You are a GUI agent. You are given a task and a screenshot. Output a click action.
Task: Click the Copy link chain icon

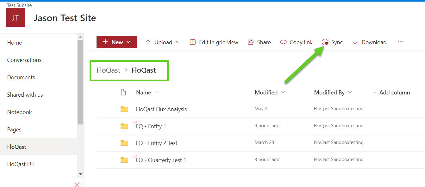[x=283, y=42]
